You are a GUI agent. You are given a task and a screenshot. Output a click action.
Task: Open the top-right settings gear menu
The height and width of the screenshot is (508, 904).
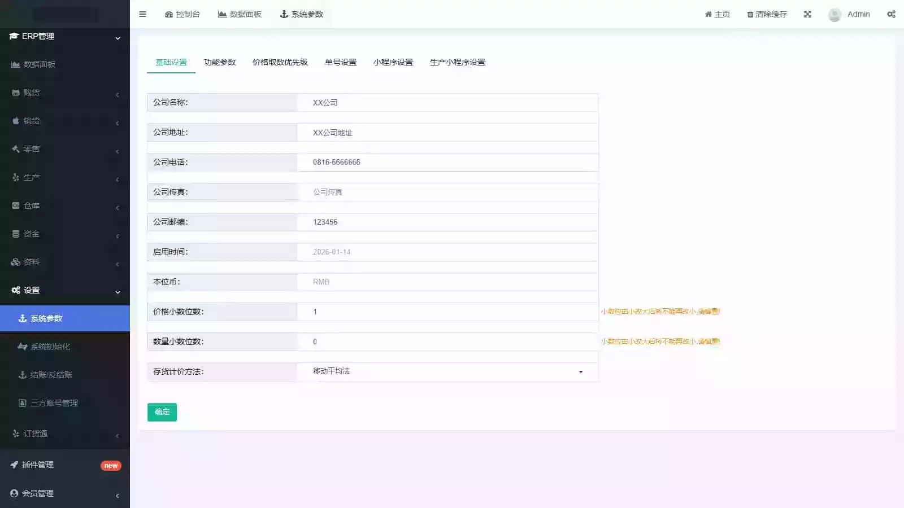pyautogui.click(x=890, y=14)
